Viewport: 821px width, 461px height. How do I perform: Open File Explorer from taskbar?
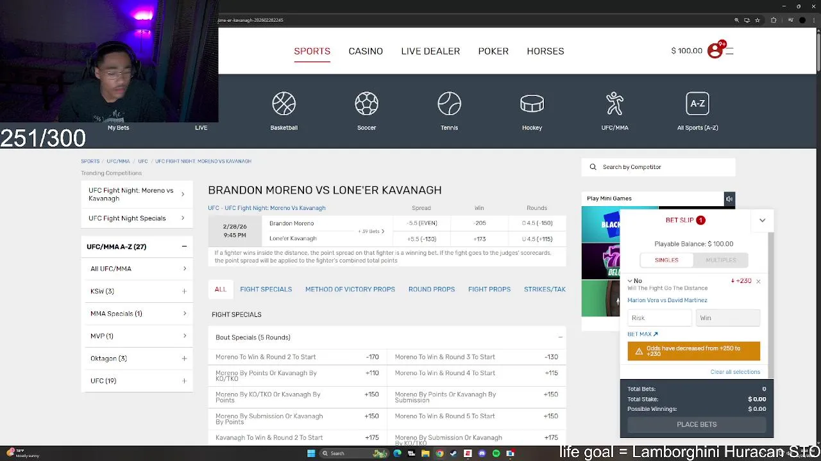coord(425,453)
